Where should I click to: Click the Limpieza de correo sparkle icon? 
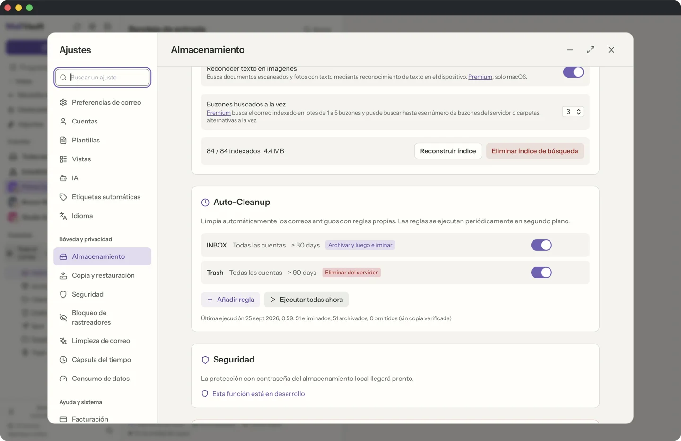[63, 341]
